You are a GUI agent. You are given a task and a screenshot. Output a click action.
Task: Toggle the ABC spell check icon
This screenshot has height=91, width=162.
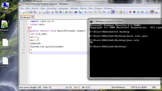(152, 12)
